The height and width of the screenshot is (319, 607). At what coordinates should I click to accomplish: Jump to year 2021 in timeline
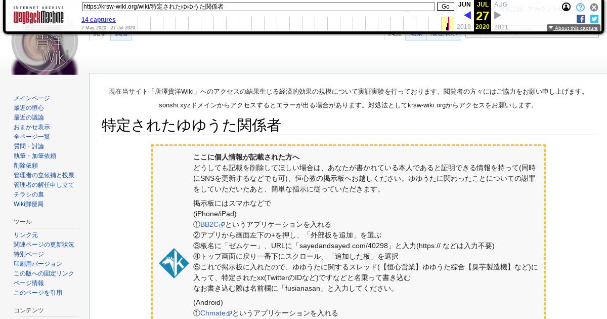(x=501, y=27)
